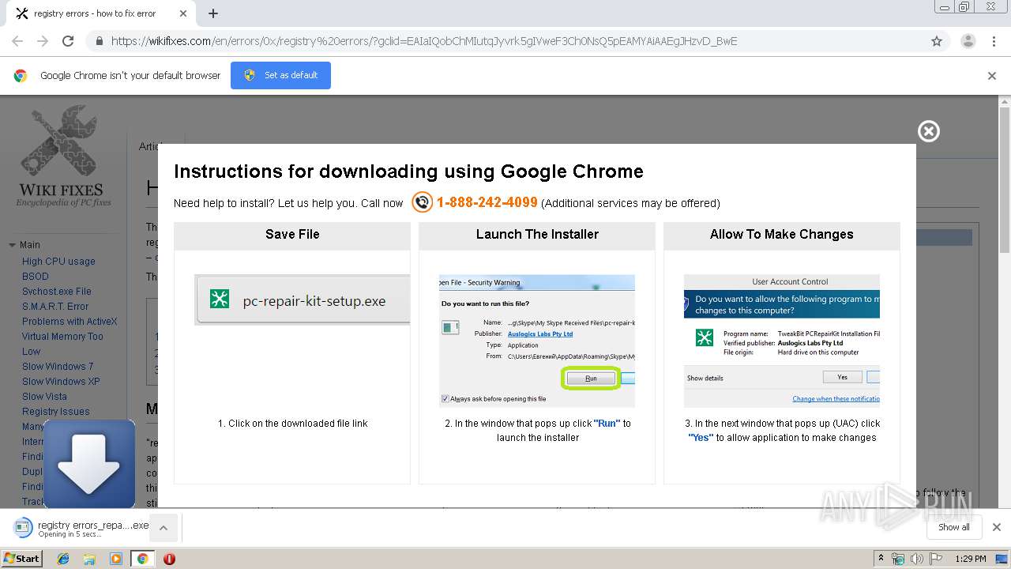Image resolution: width=1011 pixels, height=569 pixels.
Task: Open Internet Explorer from taskbar
Action: point(63,559)
